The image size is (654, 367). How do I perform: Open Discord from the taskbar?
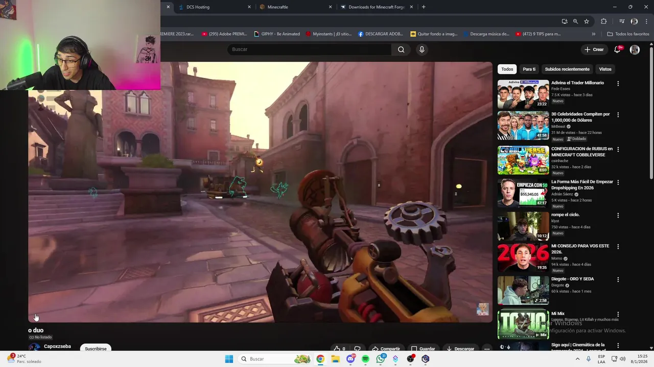point(351,359)
